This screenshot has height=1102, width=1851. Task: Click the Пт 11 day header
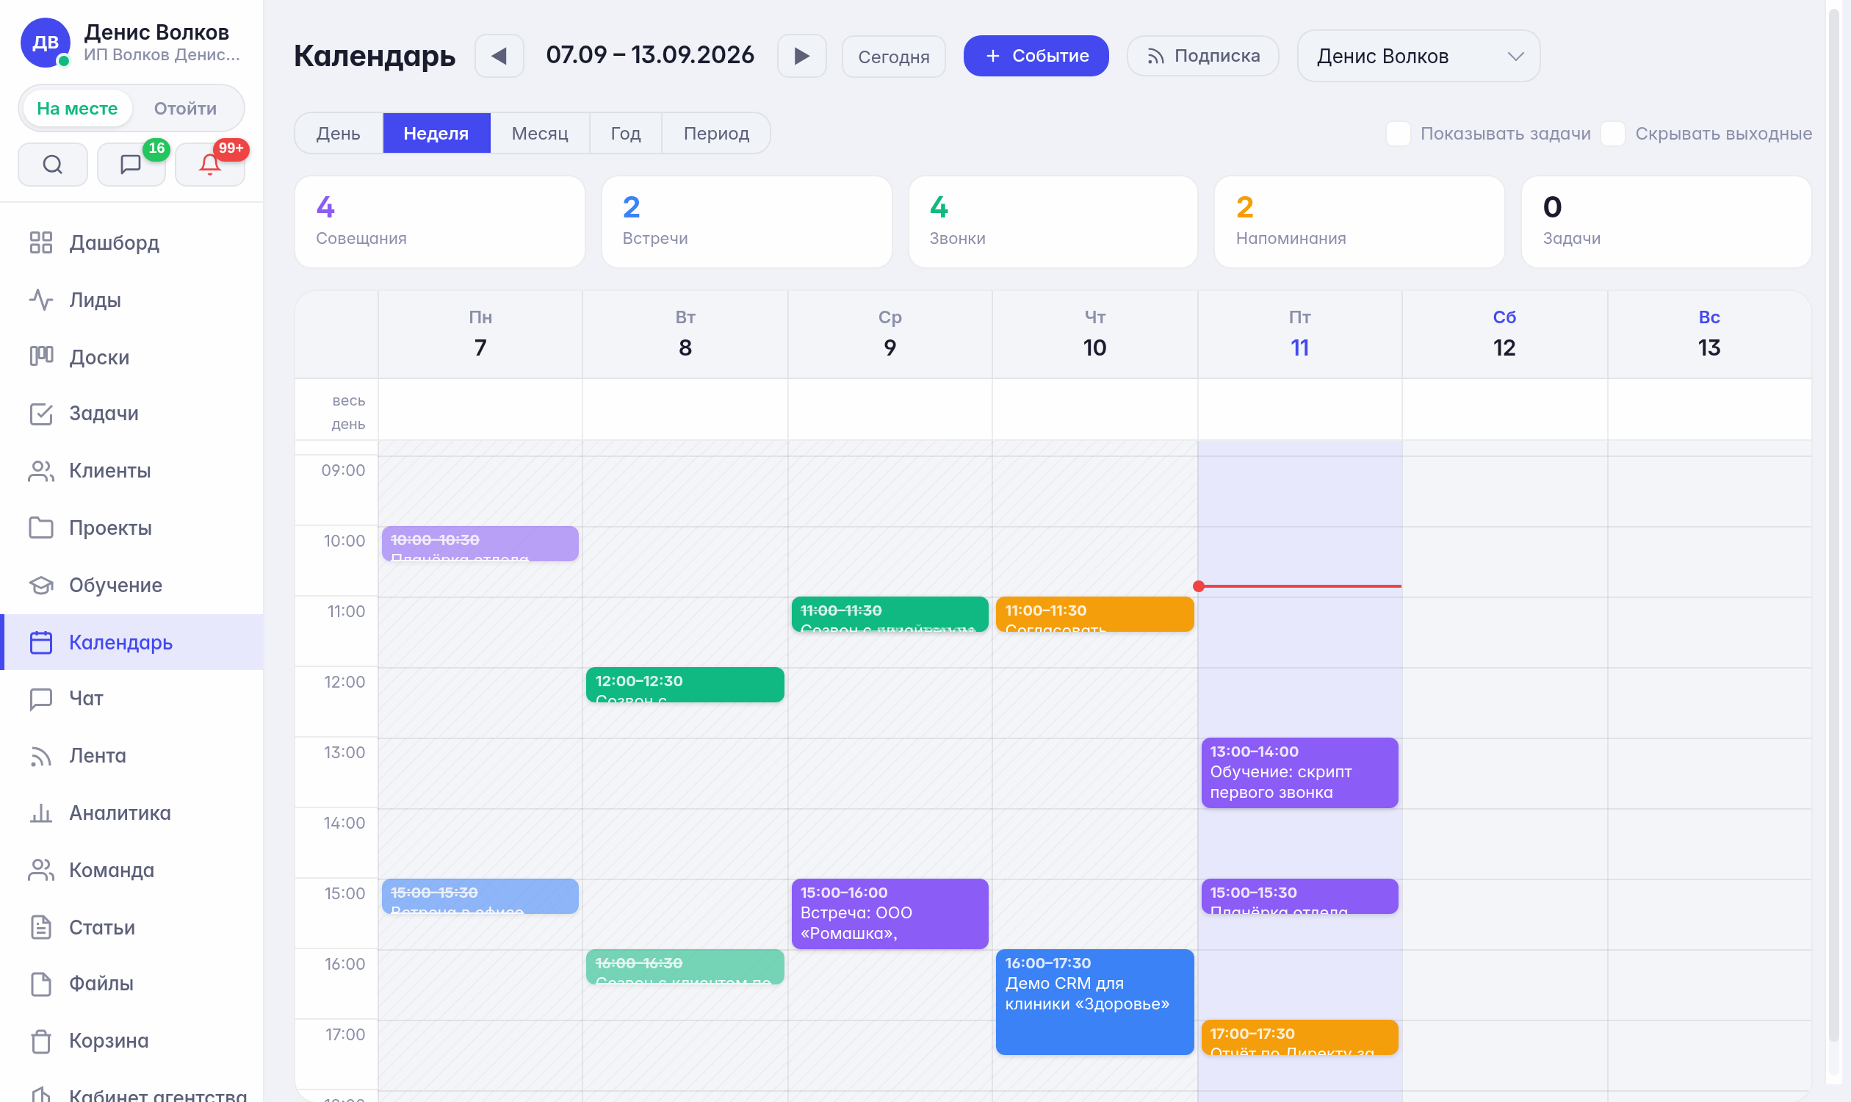[1299, 334]
